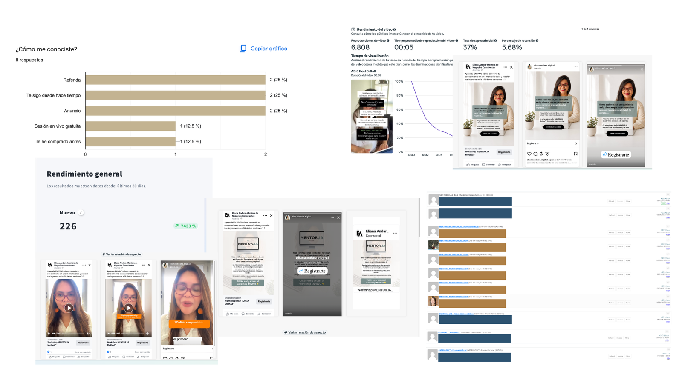
Task: Open AstroSoul Business 1:1 product link
Action: pyautogui.click(x=449, y=332)
